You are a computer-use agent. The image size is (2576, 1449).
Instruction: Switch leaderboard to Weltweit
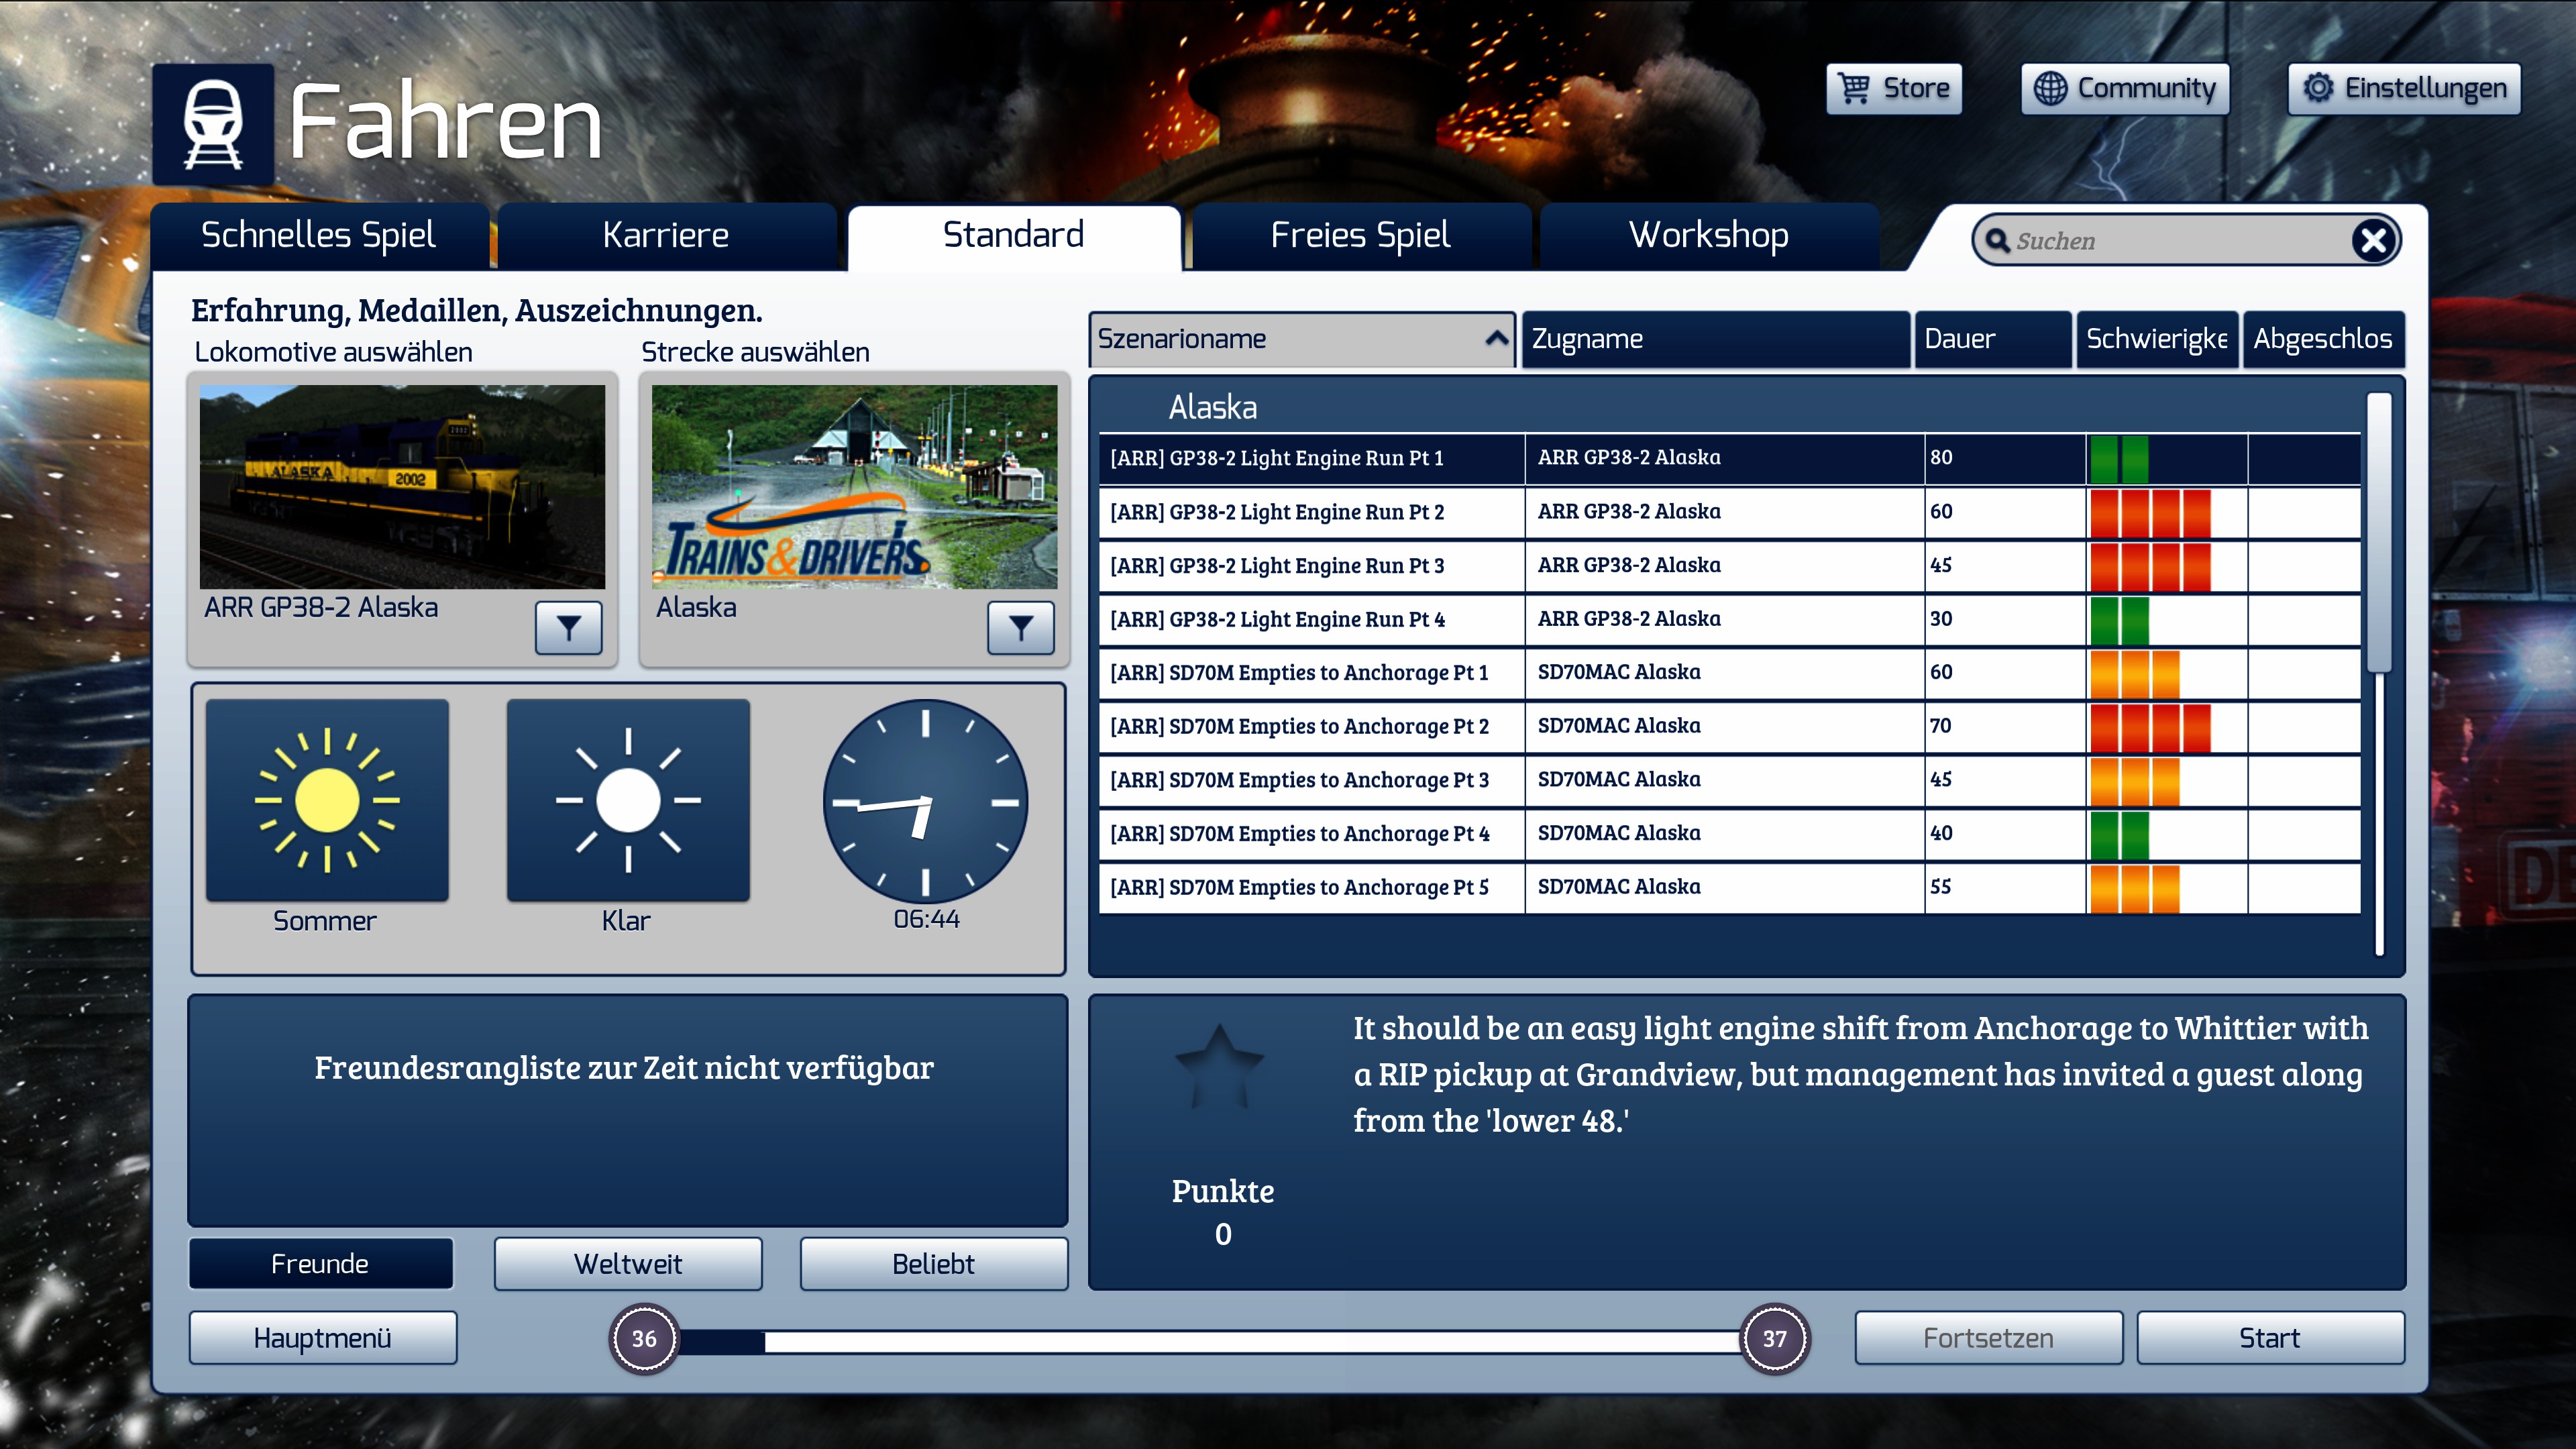coord(628,1264)
